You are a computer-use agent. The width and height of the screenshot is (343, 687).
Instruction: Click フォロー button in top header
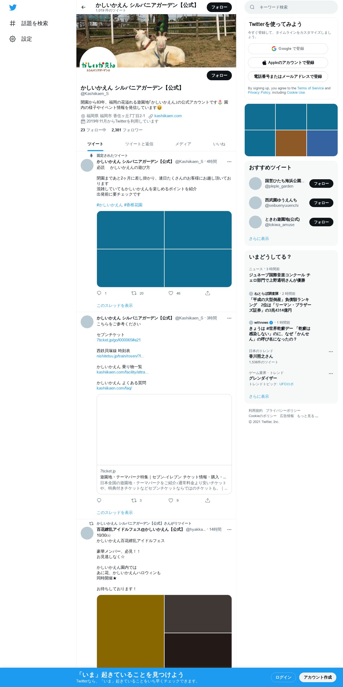click(219, 7)
